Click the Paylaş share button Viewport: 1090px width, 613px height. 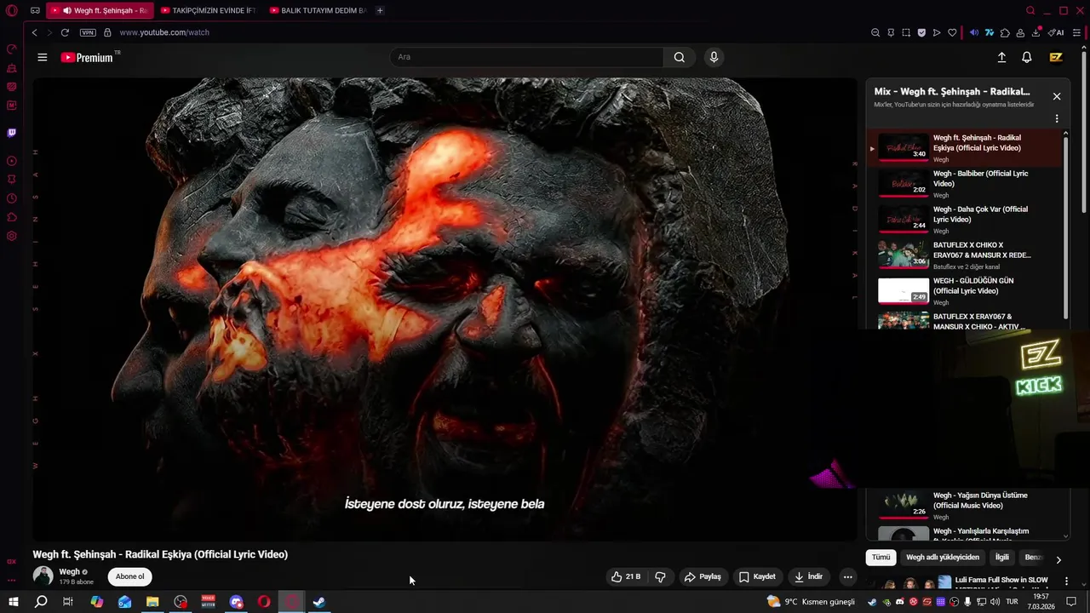click(703, 576)
